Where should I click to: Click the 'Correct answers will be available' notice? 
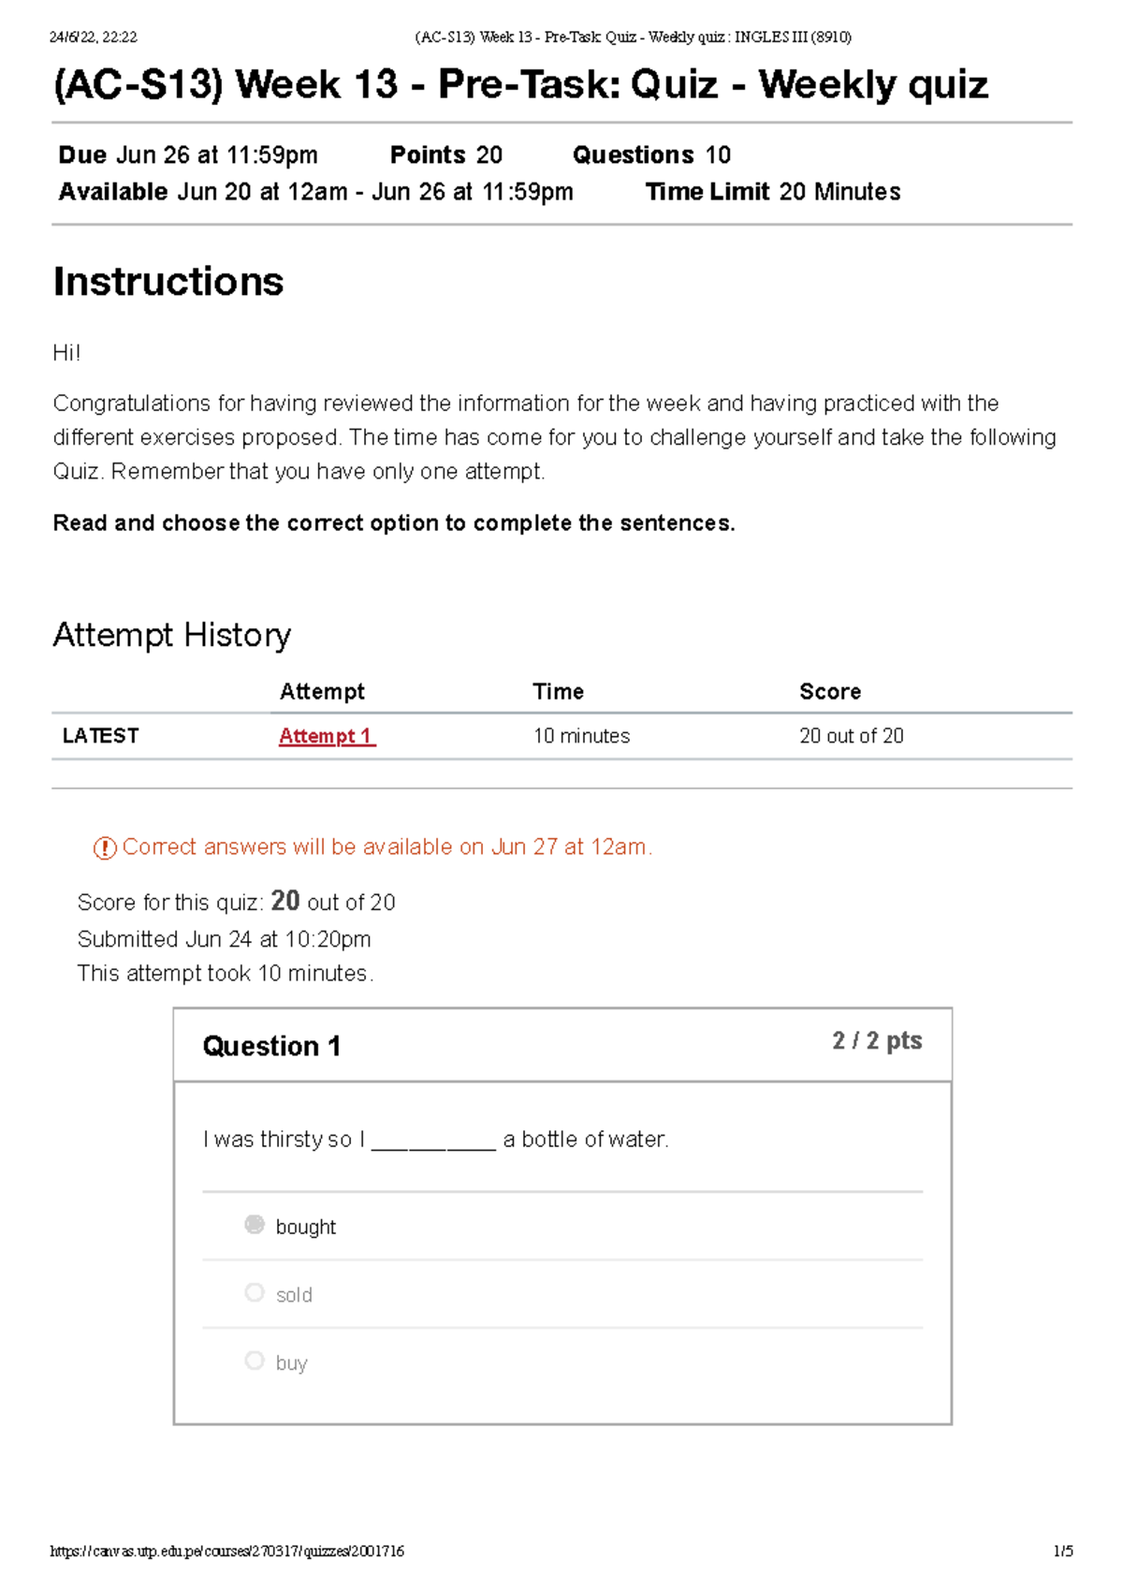pyautogui.click(x=386, y=847)
